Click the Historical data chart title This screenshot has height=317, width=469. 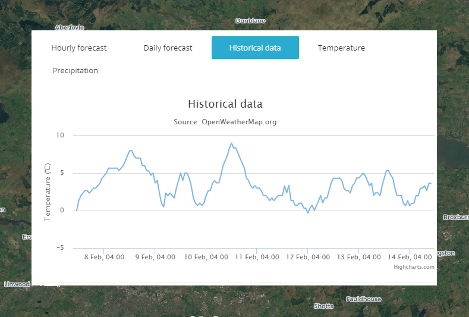(x=225, y=104)
